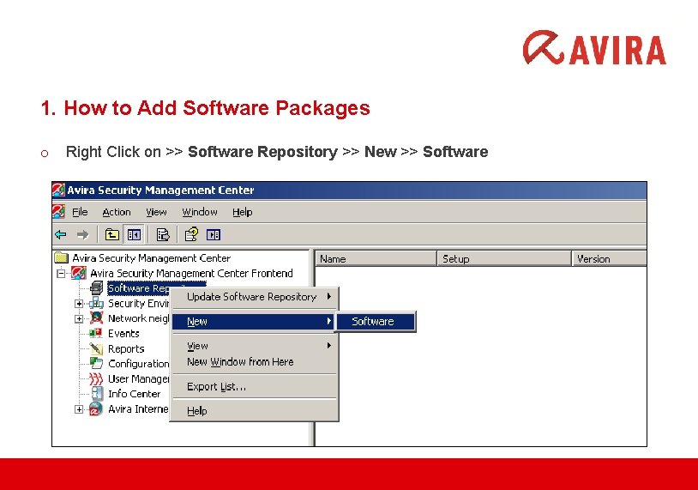Select the Avira Internet tree item
Viewport: 698px width, 490px height.
coord(138,409)
